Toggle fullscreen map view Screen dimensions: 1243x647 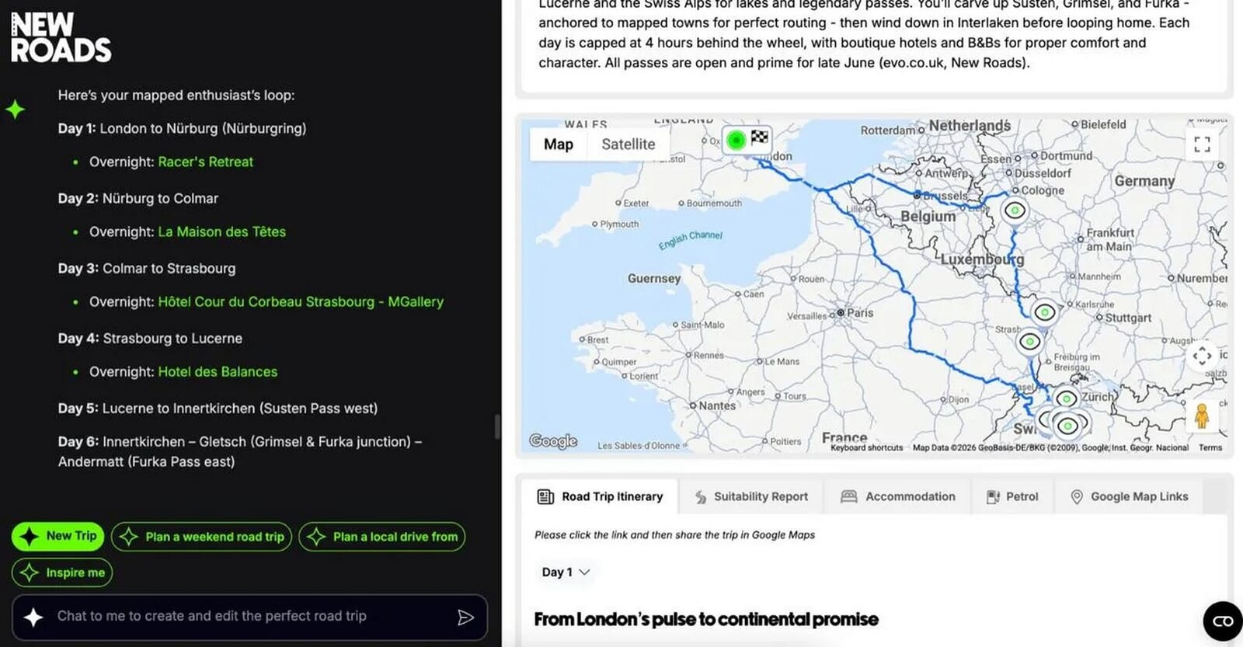click(x=1202, y=144)
